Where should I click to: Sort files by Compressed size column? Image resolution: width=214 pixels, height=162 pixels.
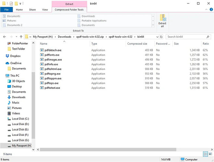137,43
